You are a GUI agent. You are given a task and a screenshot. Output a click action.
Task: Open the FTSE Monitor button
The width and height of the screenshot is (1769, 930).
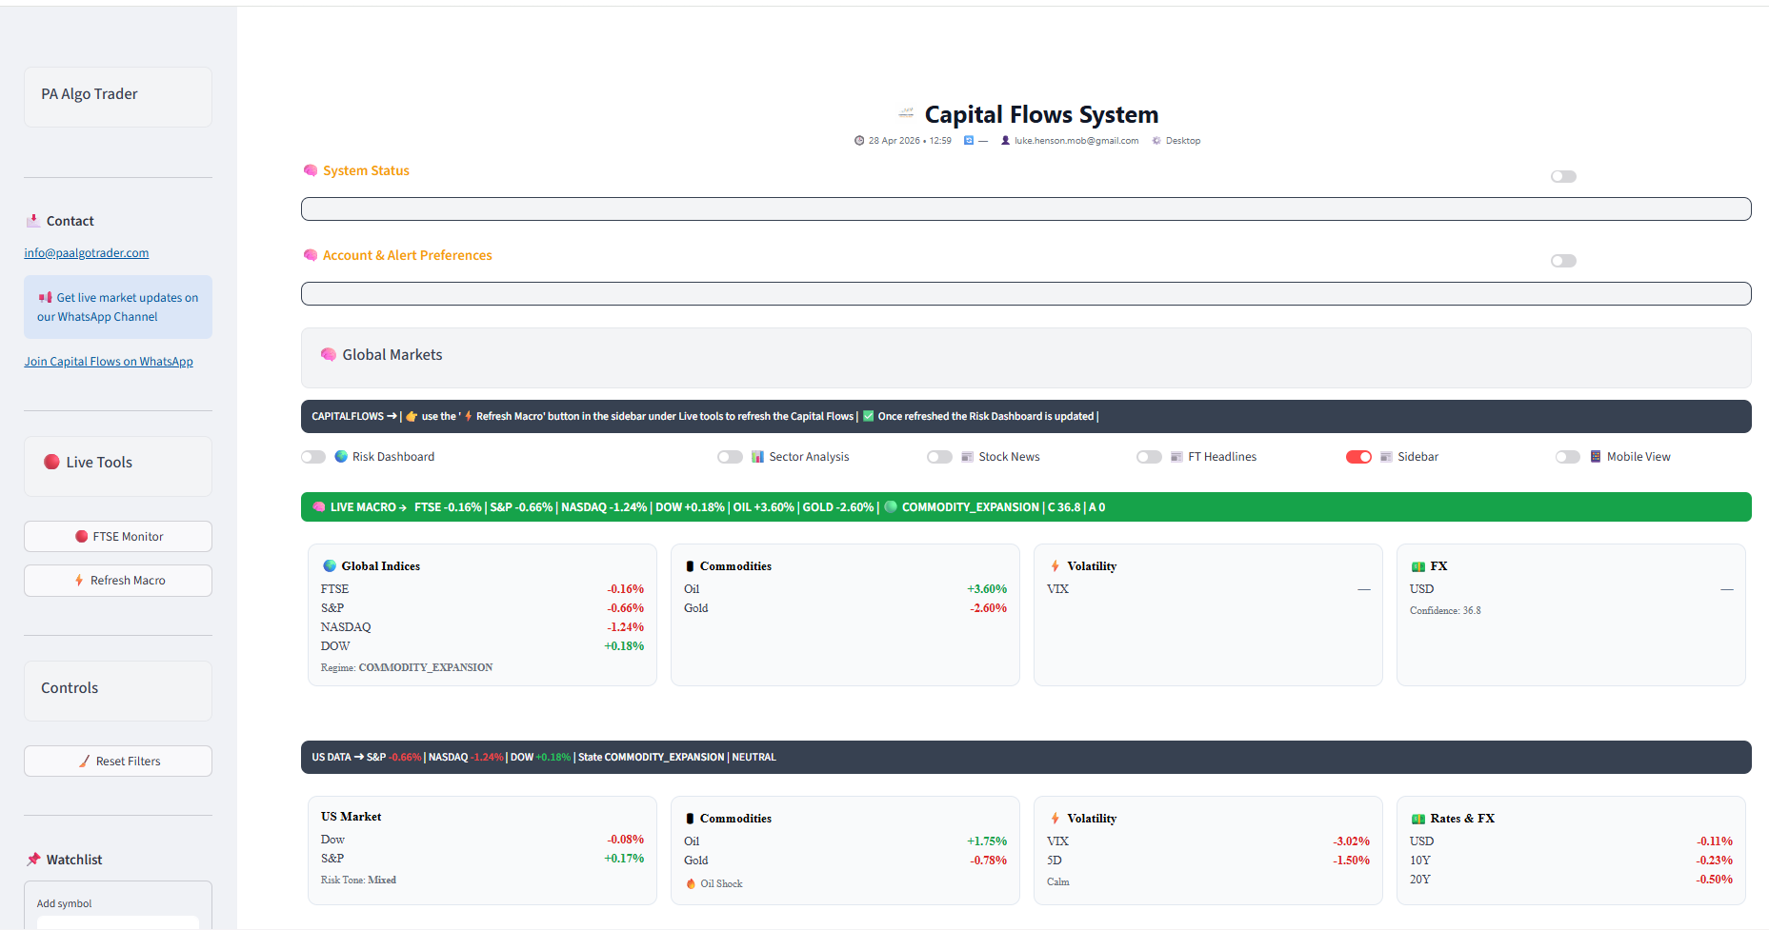coord(118,536)
